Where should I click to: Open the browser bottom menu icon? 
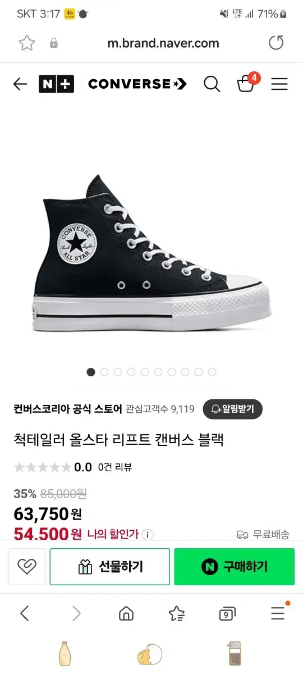point(278,612)
